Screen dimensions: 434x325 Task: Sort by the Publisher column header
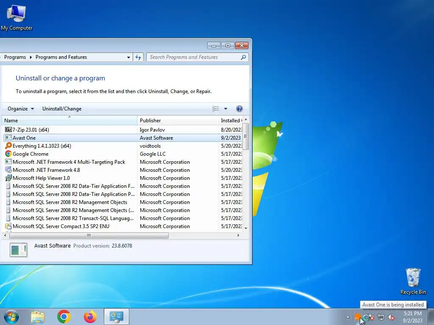tap(178, 121)
